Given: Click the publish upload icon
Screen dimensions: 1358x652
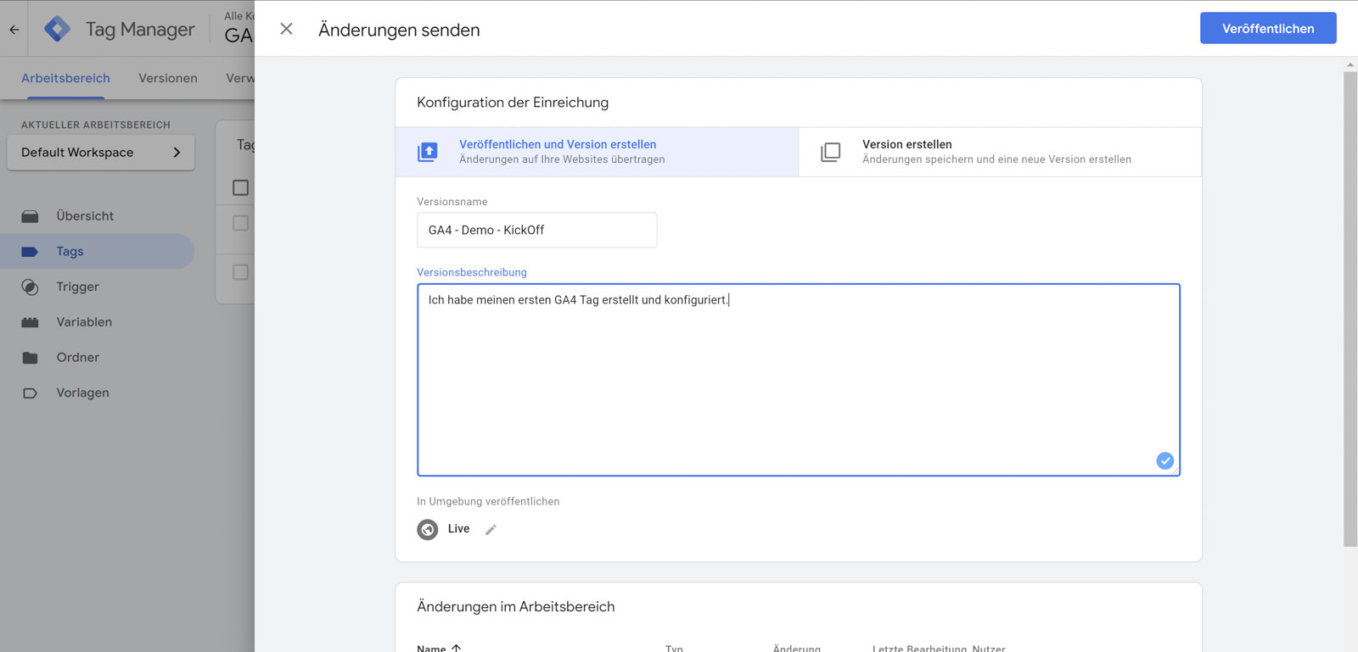Looking at the screenshot, I should click(x=428, y=152).
